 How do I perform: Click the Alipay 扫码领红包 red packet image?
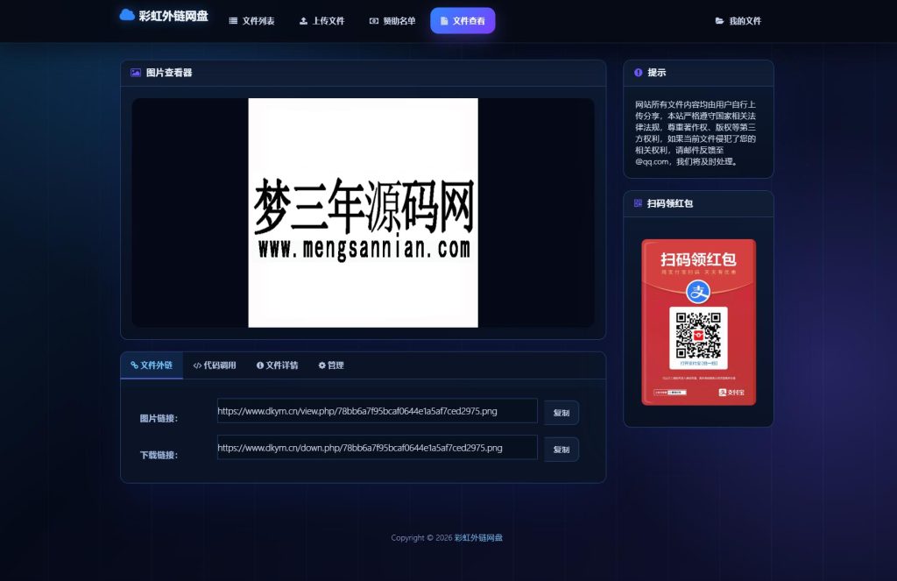(698, 322)
